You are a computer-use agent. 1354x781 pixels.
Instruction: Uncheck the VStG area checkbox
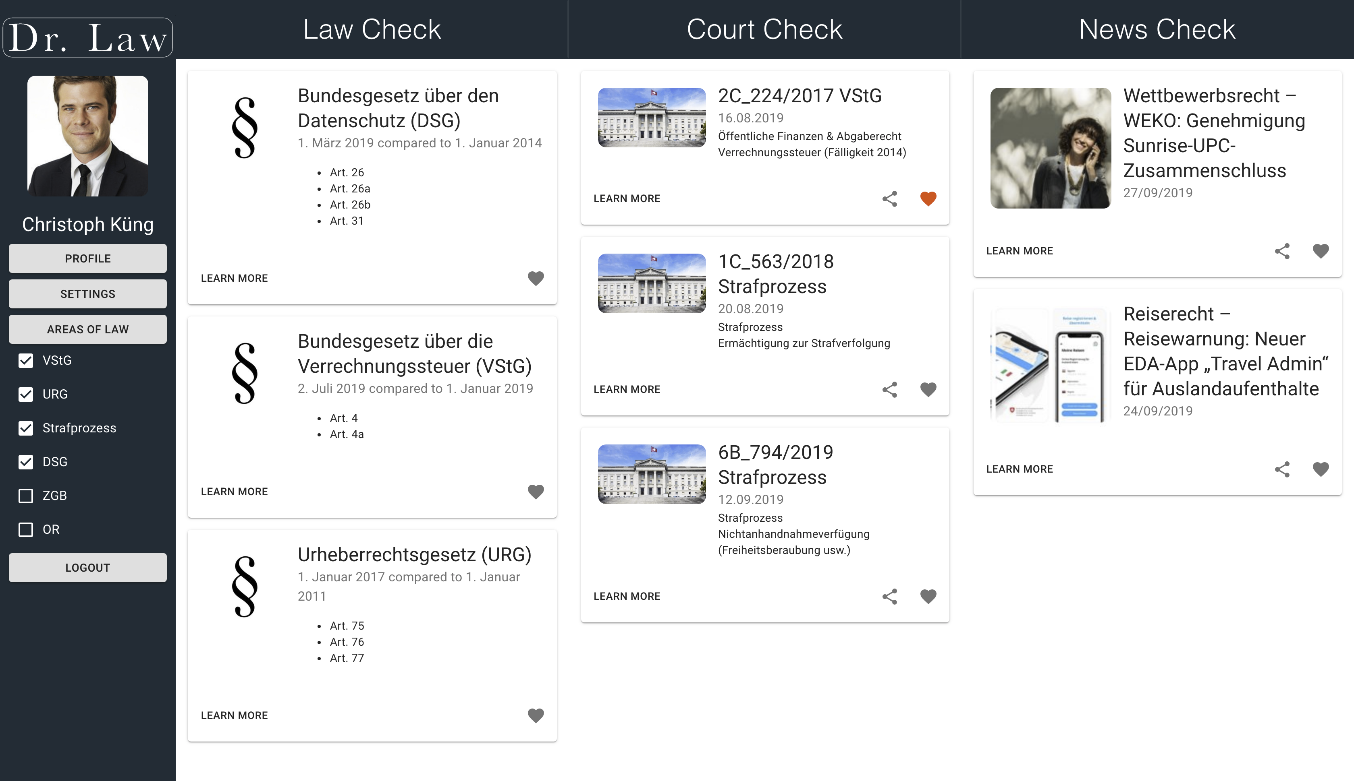click(26, 360)
